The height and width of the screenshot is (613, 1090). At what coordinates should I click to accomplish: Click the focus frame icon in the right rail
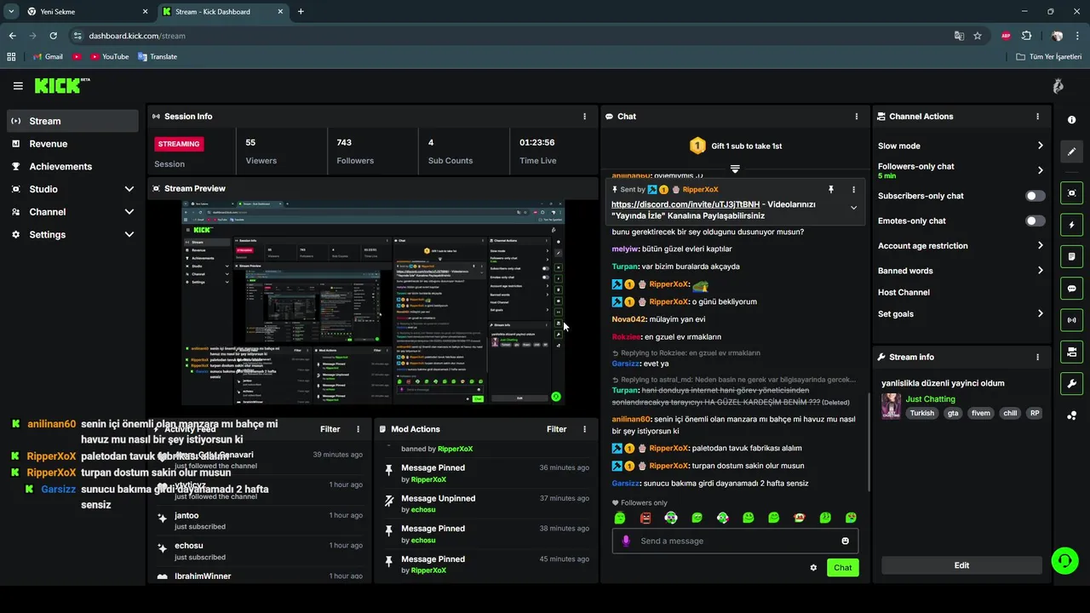coord(1072,193)
